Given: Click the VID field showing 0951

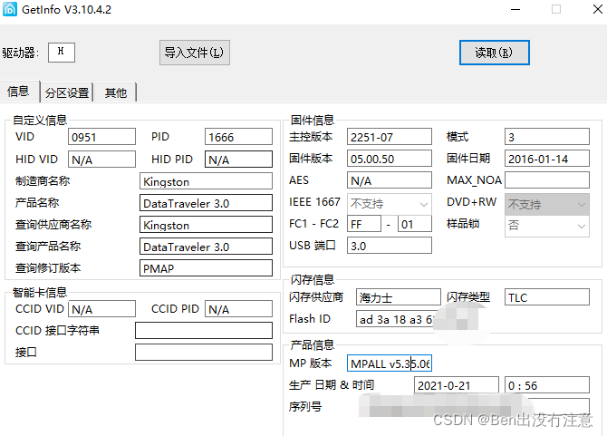Looking at the screenshot, I should pyautogui.click(x=101, y=137).
